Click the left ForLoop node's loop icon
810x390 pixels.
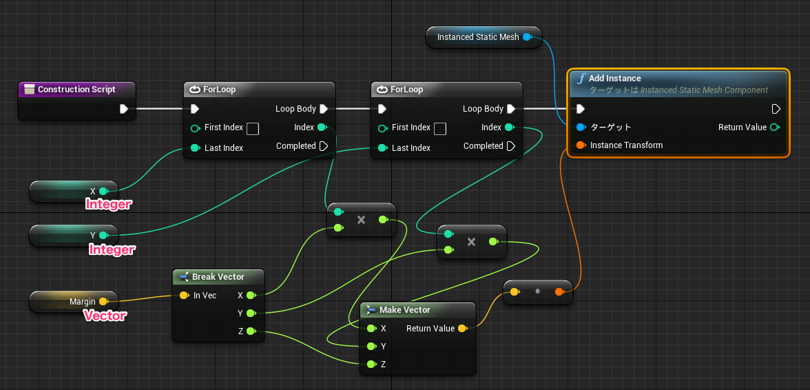(x=194, y=90)
